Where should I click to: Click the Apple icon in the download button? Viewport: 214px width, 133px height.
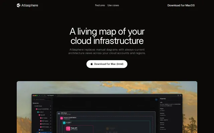(x=92, y=64)
